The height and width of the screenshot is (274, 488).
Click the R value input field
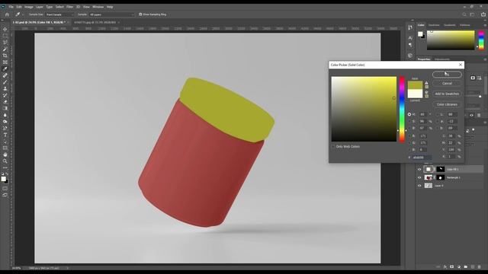(x=423, y=135)
